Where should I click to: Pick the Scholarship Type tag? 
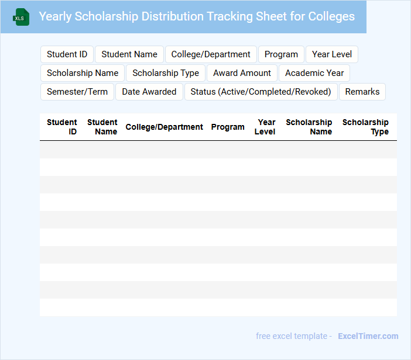point(166,73)
